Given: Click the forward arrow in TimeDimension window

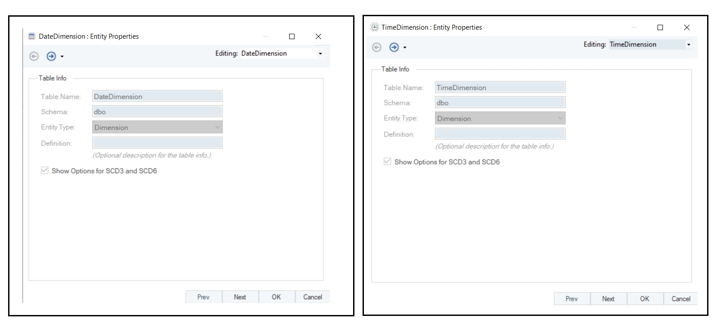Looking at the screenshot, I should [394, 47].
